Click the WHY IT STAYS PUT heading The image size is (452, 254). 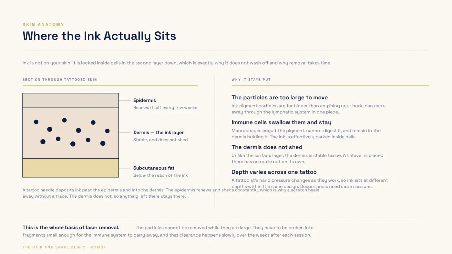click(251, 80)
